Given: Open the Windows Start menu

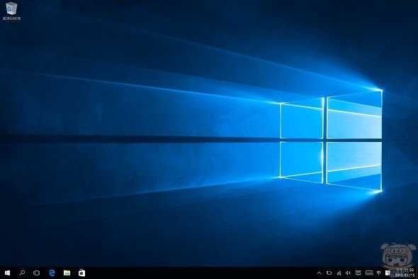Looking at the screenshot, I should click(8, 273).
